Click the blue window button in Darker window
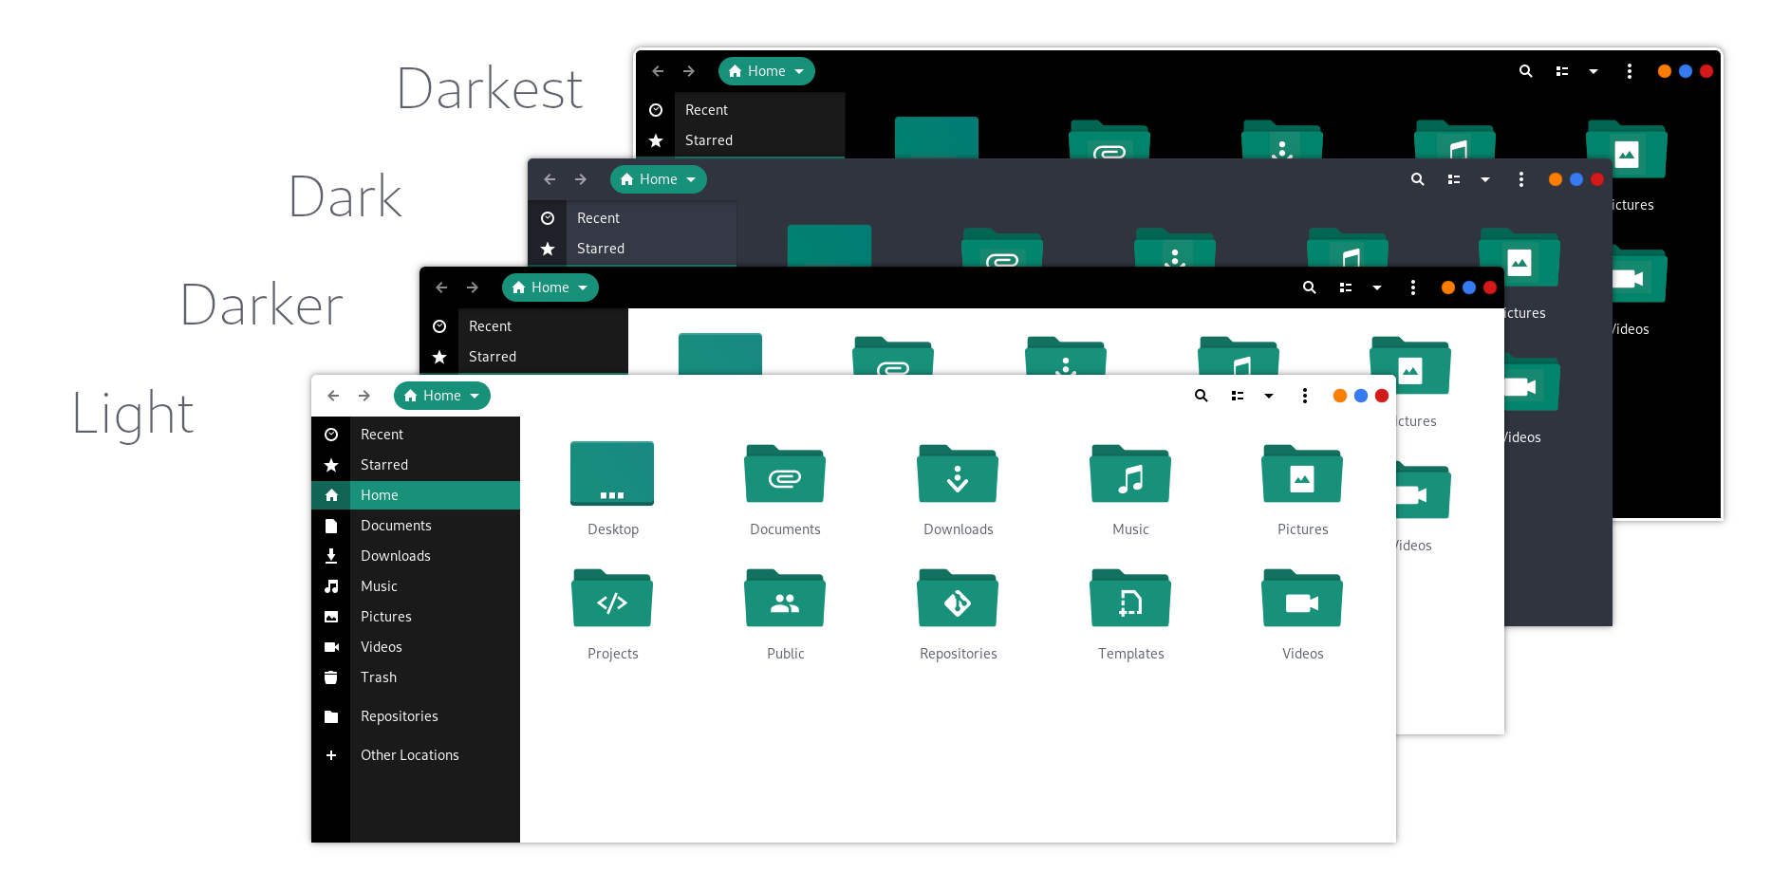The width and height of the screenshot is (1771, 890). tap(1469, 287)
